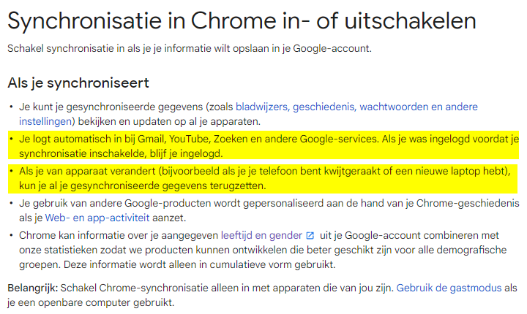Click the bullet before 'Je logt automatisch'
This screenshot has height=314, width=527.
coord(12,139)
